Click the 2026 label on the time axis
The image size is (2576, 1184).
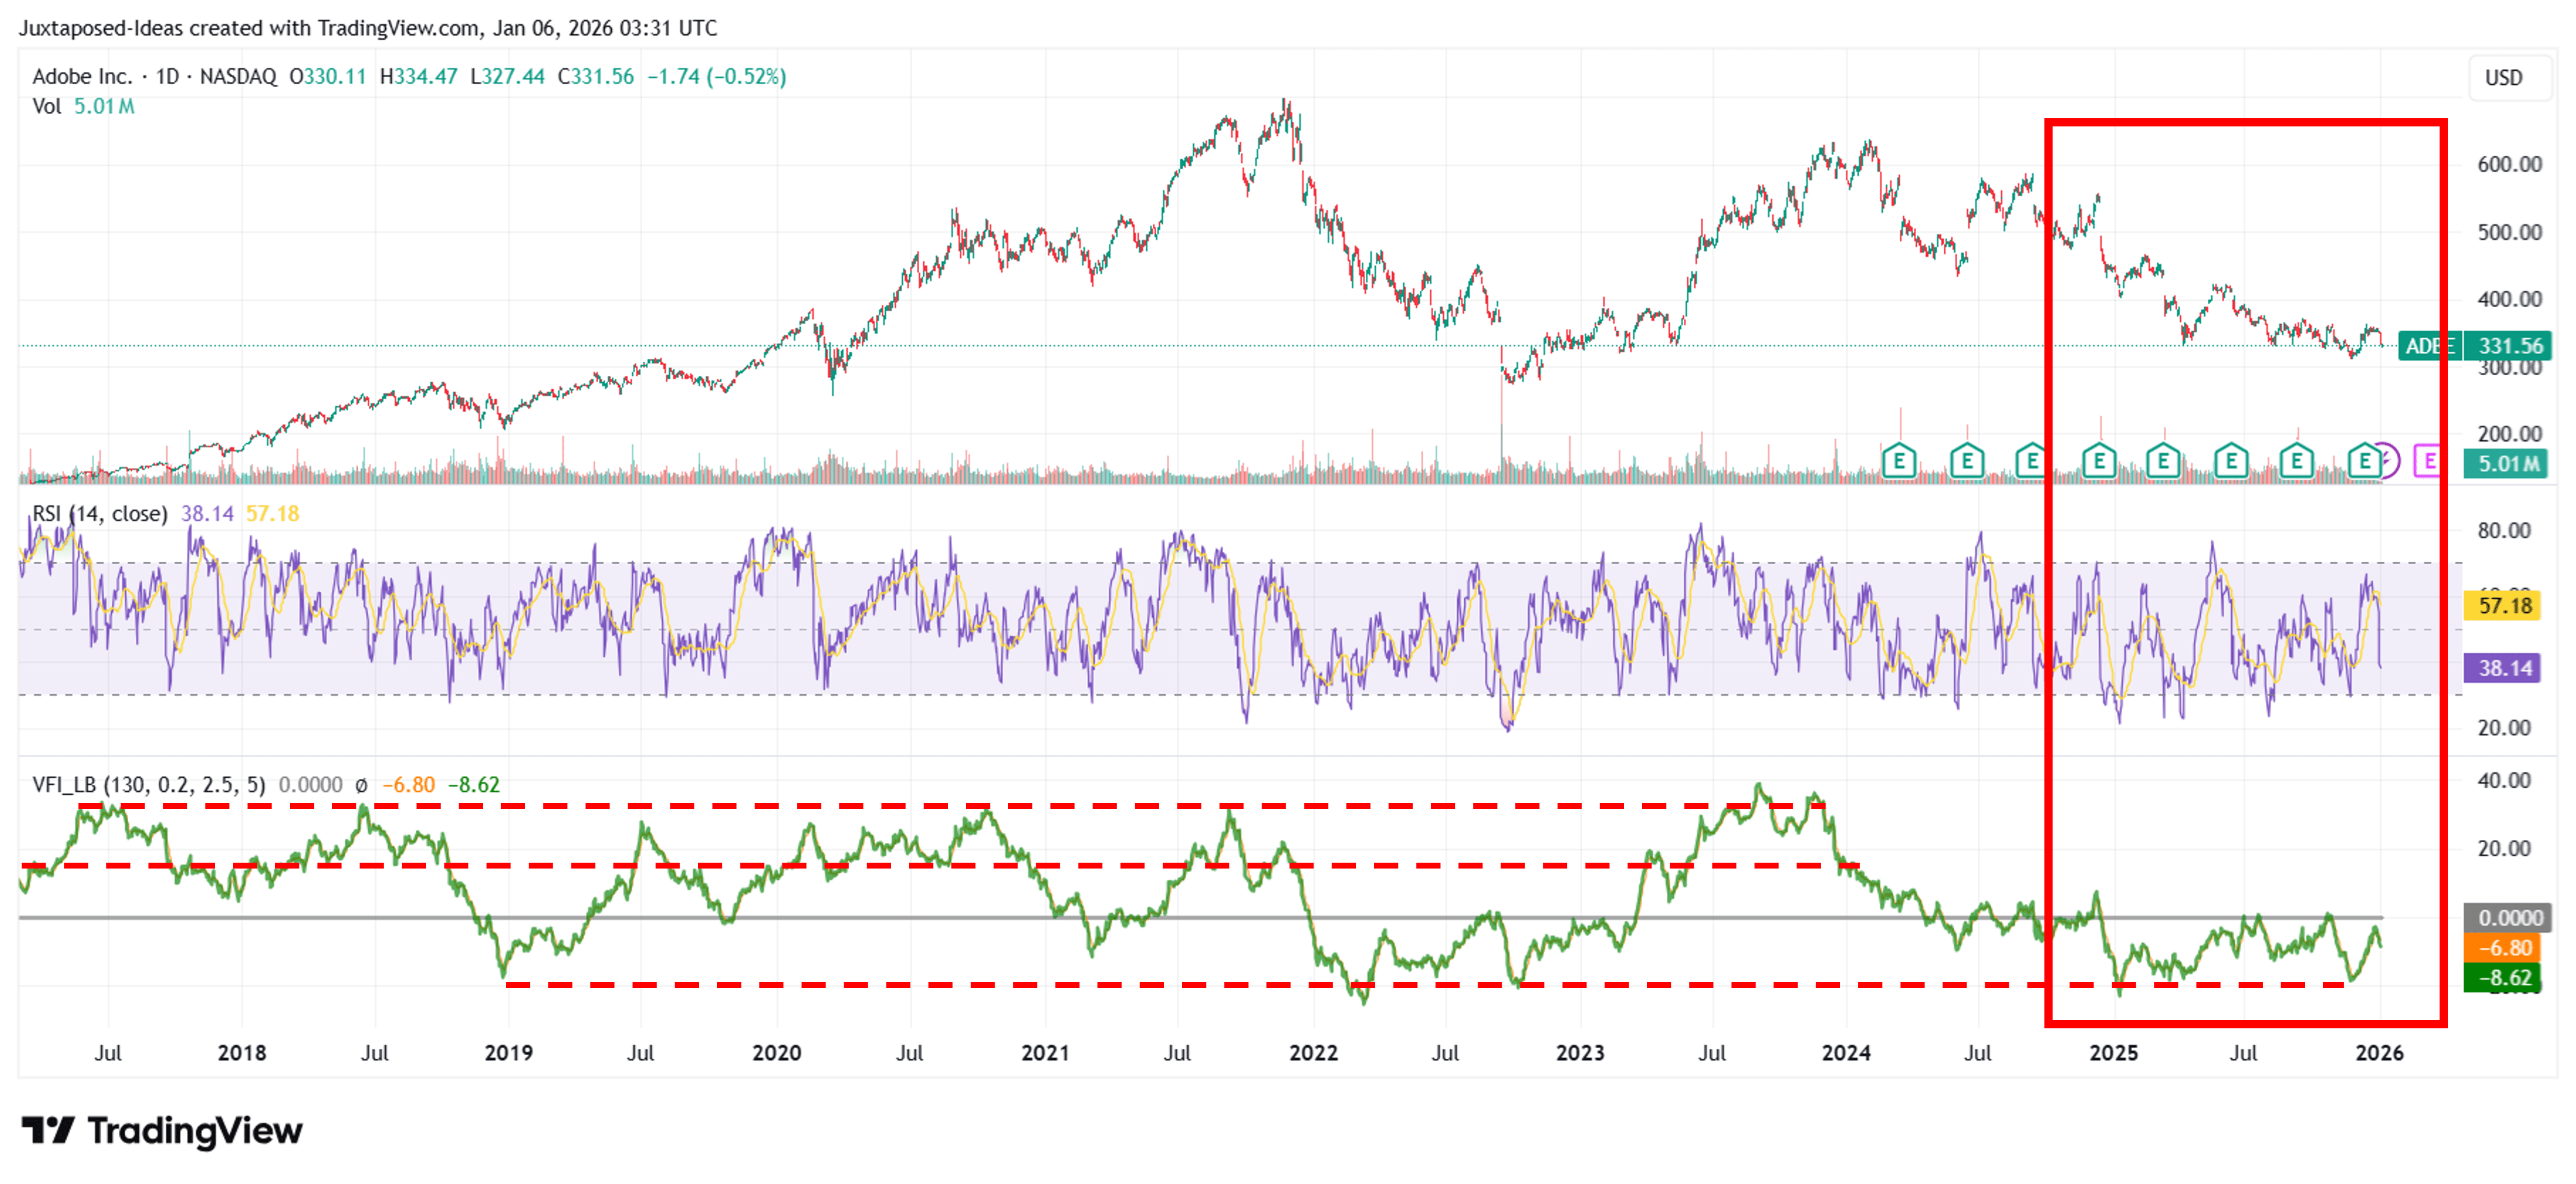pos(2380,1053)
